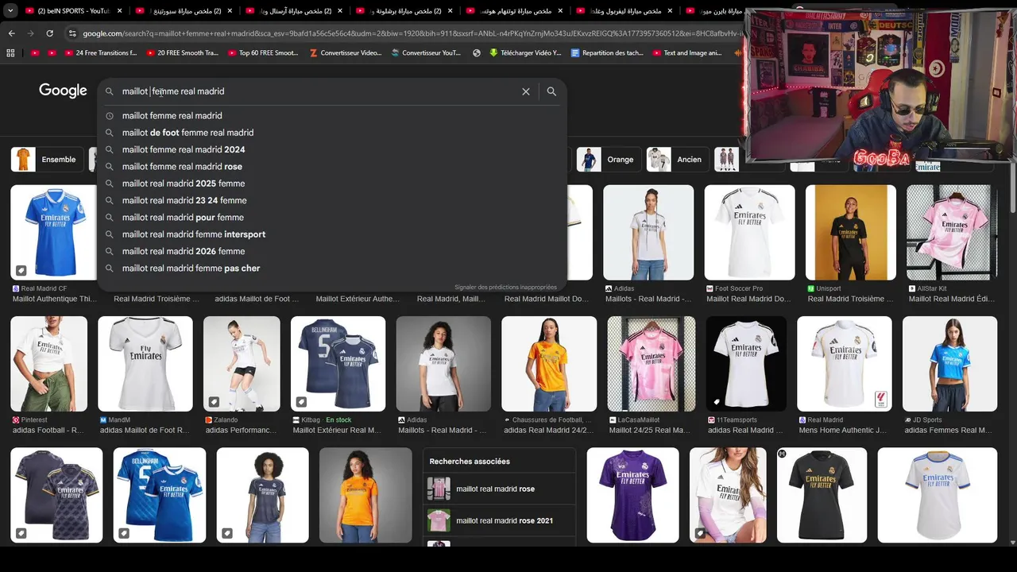
Task: Filter images by the "Orange" chip
Action: click(x=609, y=160)
